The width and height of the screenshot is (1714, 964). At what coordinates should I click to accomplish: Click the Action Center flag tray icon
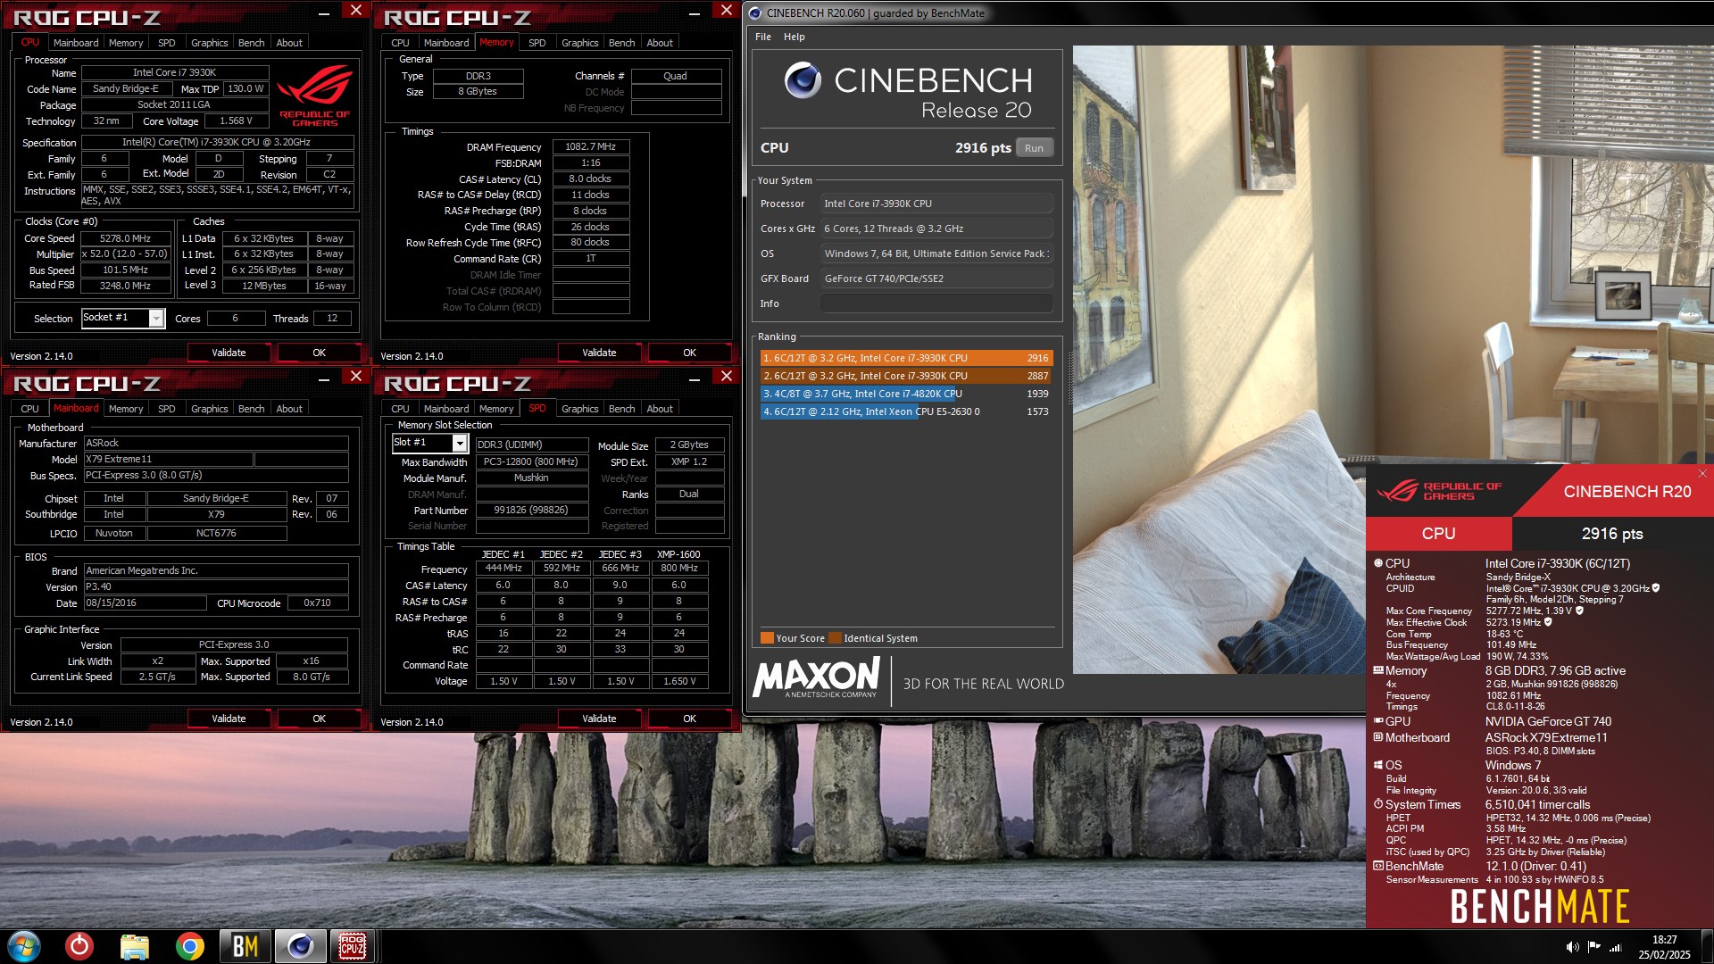coord(1593,947)
